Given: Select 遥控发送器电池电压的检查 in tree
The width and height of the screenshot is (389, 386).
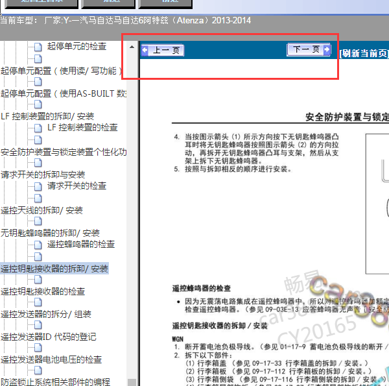Looking at the screenshot, I should click(51, 359).
